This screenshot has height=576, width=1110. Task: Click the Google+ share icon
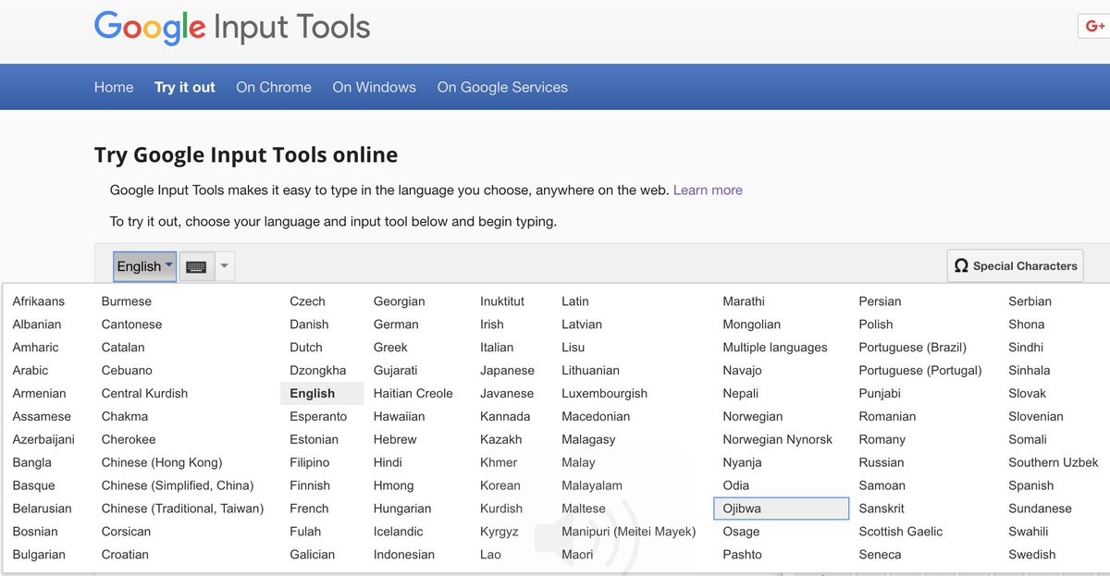(1093, 25)
